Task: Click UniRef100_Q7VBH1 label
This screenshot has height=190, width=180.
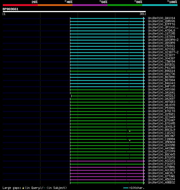Action: tap(161, 167)
